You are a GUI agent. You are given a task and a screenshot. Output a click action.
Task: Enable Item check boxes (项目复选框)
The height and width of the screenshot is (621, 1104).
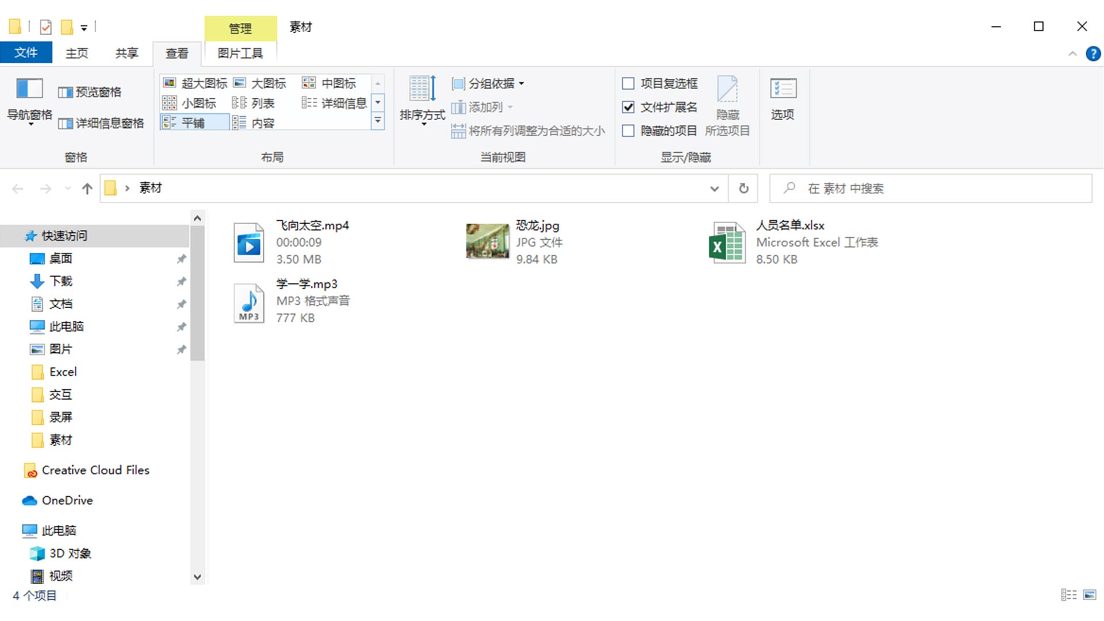point(628,84)
